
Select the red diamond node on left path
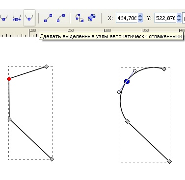click(x=9, y=79)
